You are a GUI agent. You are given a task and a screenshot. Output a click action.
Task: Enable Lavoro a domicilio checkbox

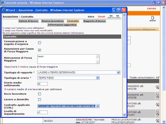click(39, 99)
